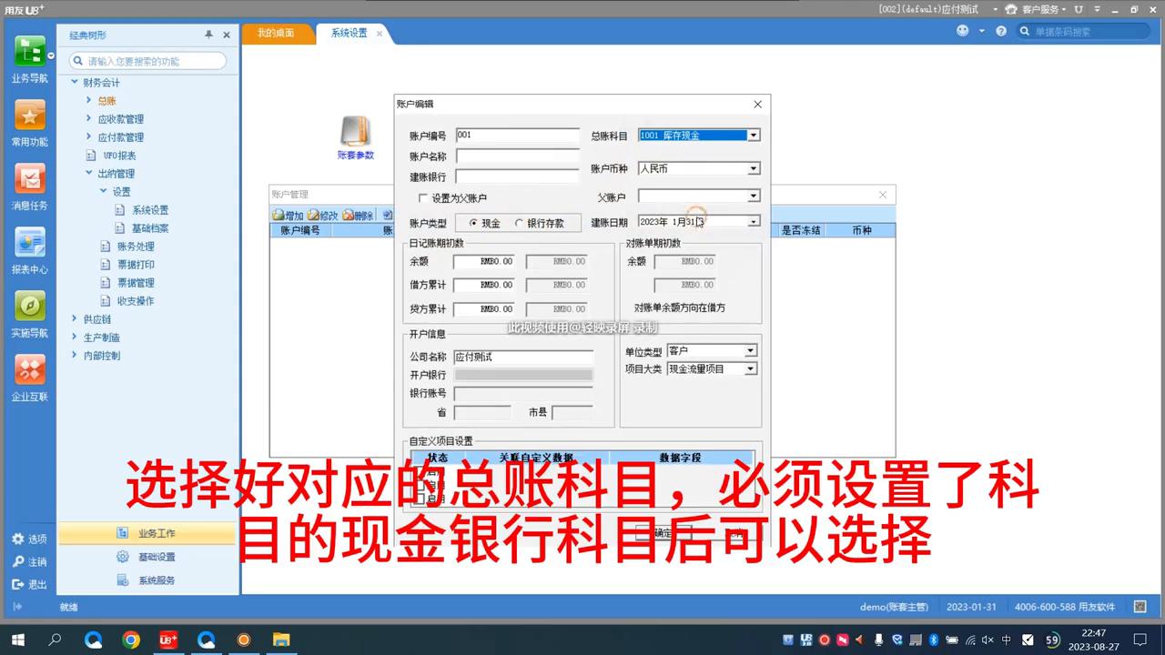Select the 现金 account type radio button

[473, 223]
